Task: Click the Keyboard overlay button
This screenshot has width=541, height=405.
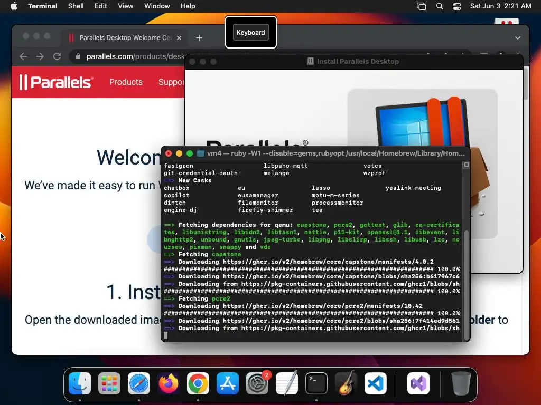Action: (x=251, y=32)
